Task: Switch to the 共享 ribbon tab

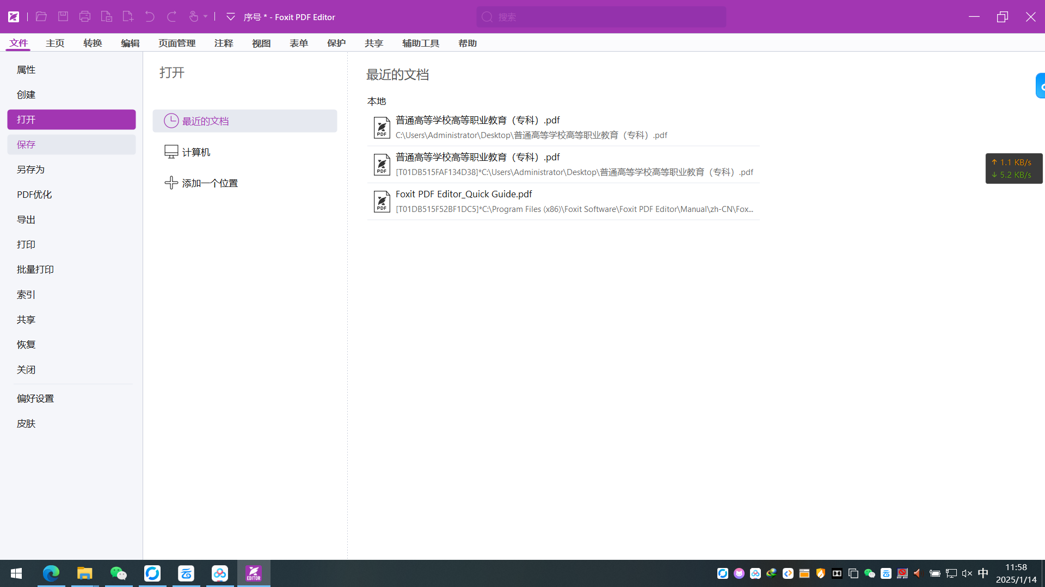Action: [374, 43]
